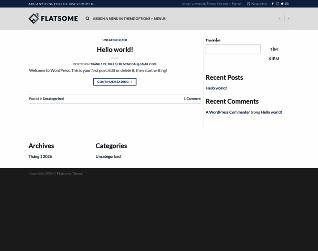This screenshot has height=251, width=318.
Task: Open the Newsletter link in top bar
Action: pyautogui.click(x=257, y=4)
